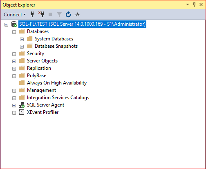This screenshot has width=206, height=169.
Task: Click the Security folder icon
Action: (x=22, y=53)
